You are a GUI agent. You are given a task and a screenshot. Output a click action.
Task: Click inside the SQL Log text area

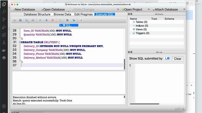pos(159,83)
